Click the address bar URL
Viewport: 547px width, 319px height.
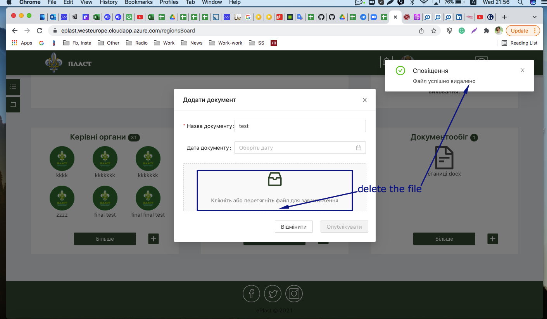click(x=128, y=31)
